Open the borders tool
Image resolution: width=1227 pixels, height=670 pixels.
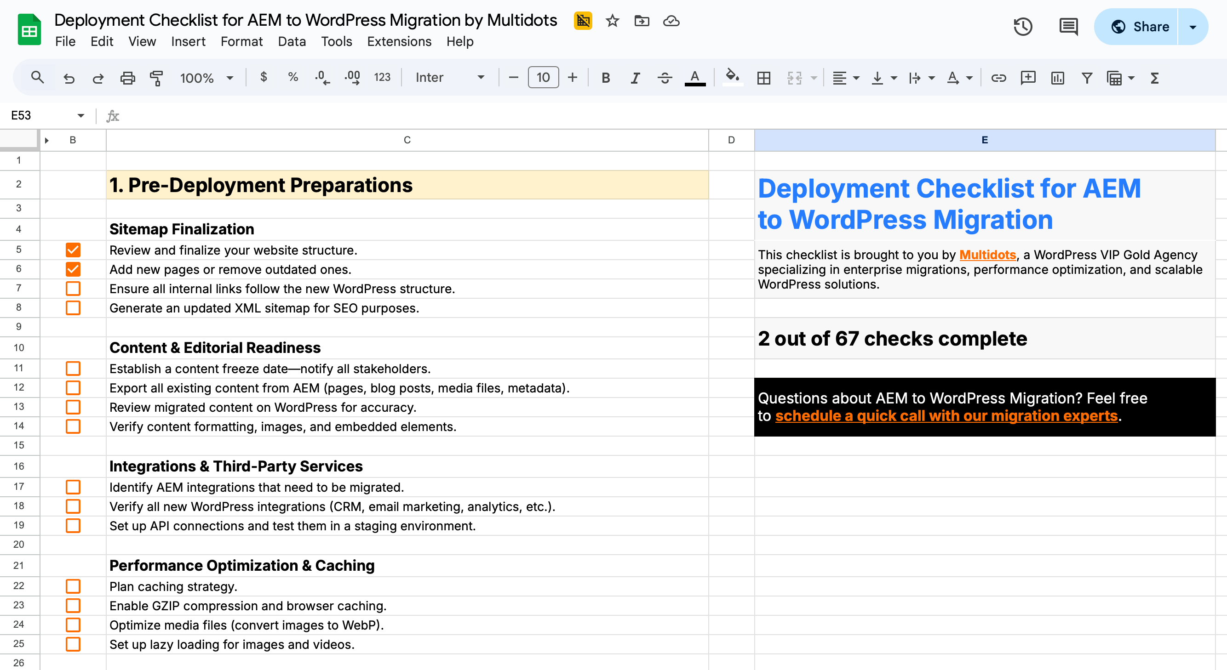pyautogui.click(x=763, y=78)
